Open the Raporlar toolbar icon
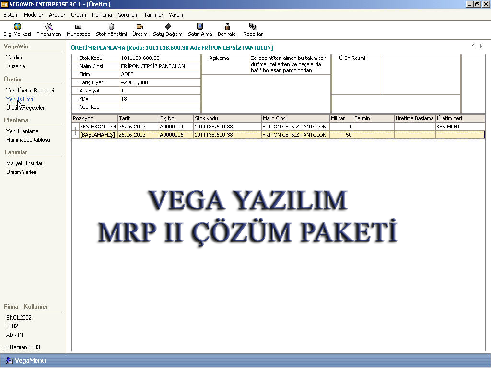Viewport: 491px width, 368px height. click(x=253, y=27)
